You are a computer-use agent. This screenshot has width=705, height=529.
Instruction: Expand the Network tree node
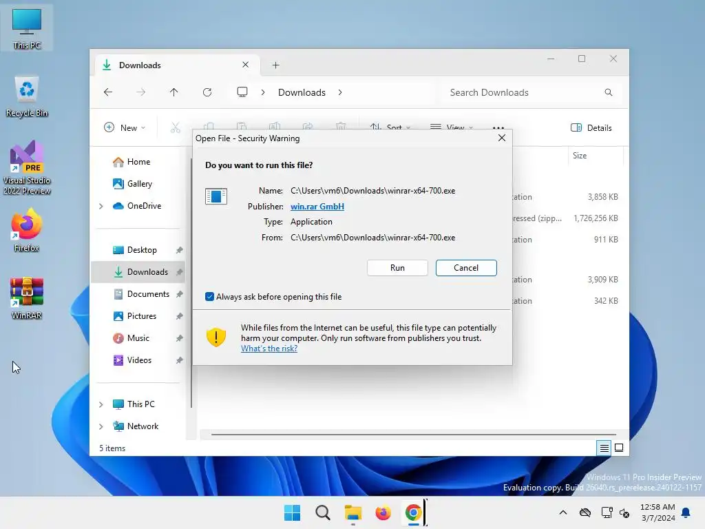click(x=101, y=426)
